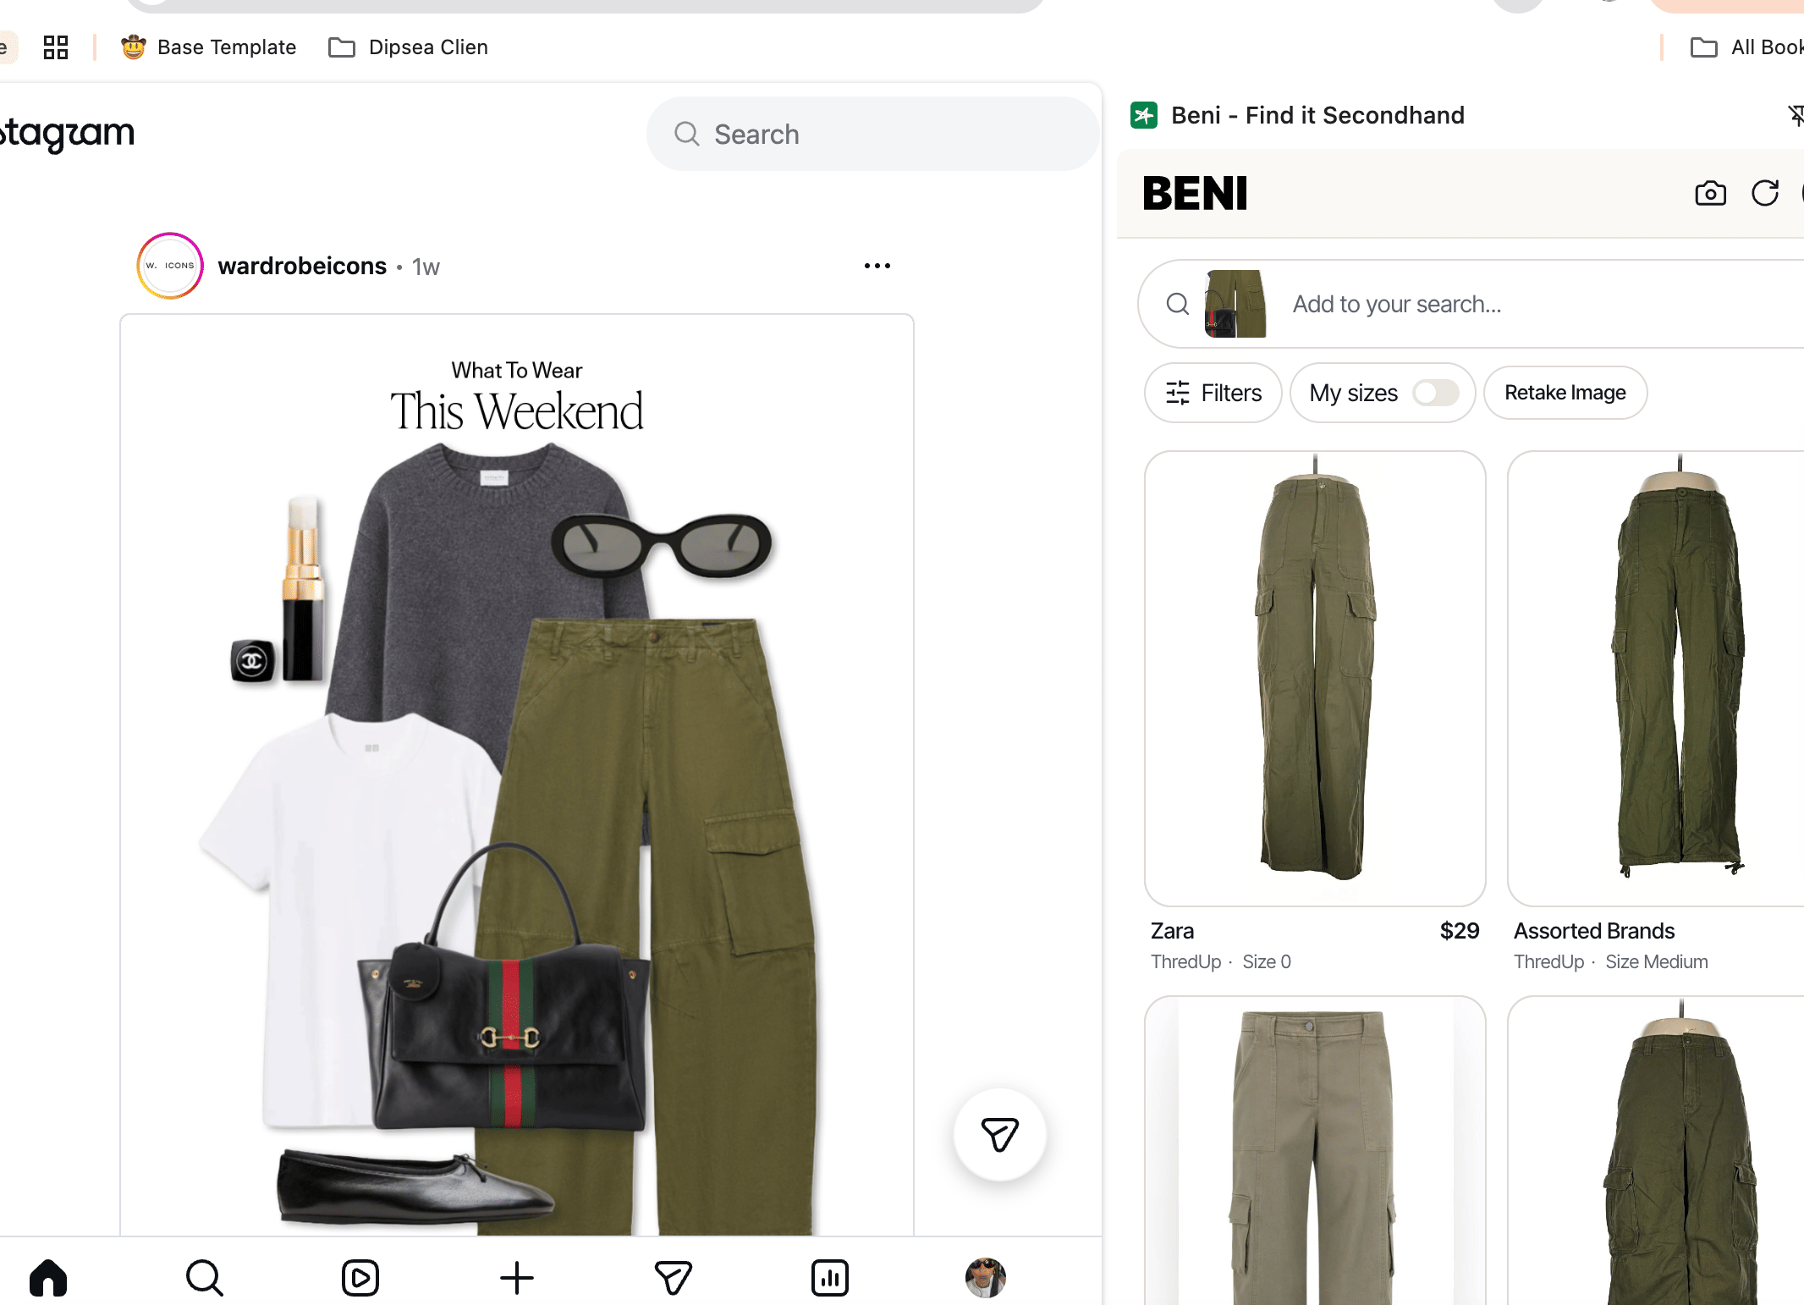Click 'Size Medium' text

coord(1657,962)
